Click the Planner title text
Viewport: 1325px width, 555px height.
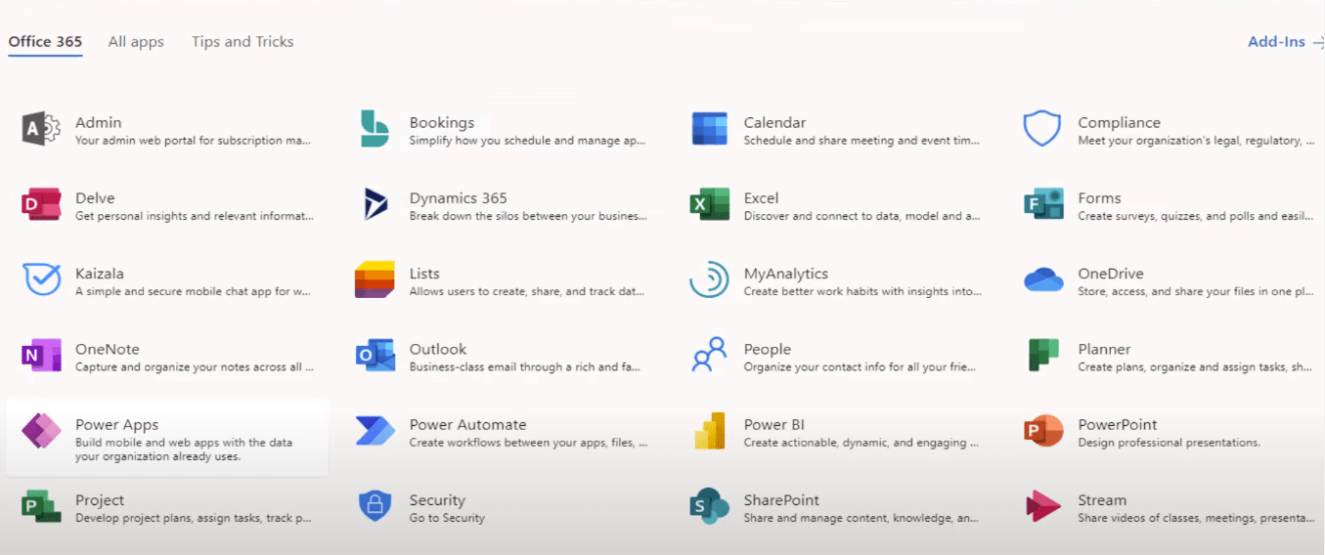point(1104,349)
